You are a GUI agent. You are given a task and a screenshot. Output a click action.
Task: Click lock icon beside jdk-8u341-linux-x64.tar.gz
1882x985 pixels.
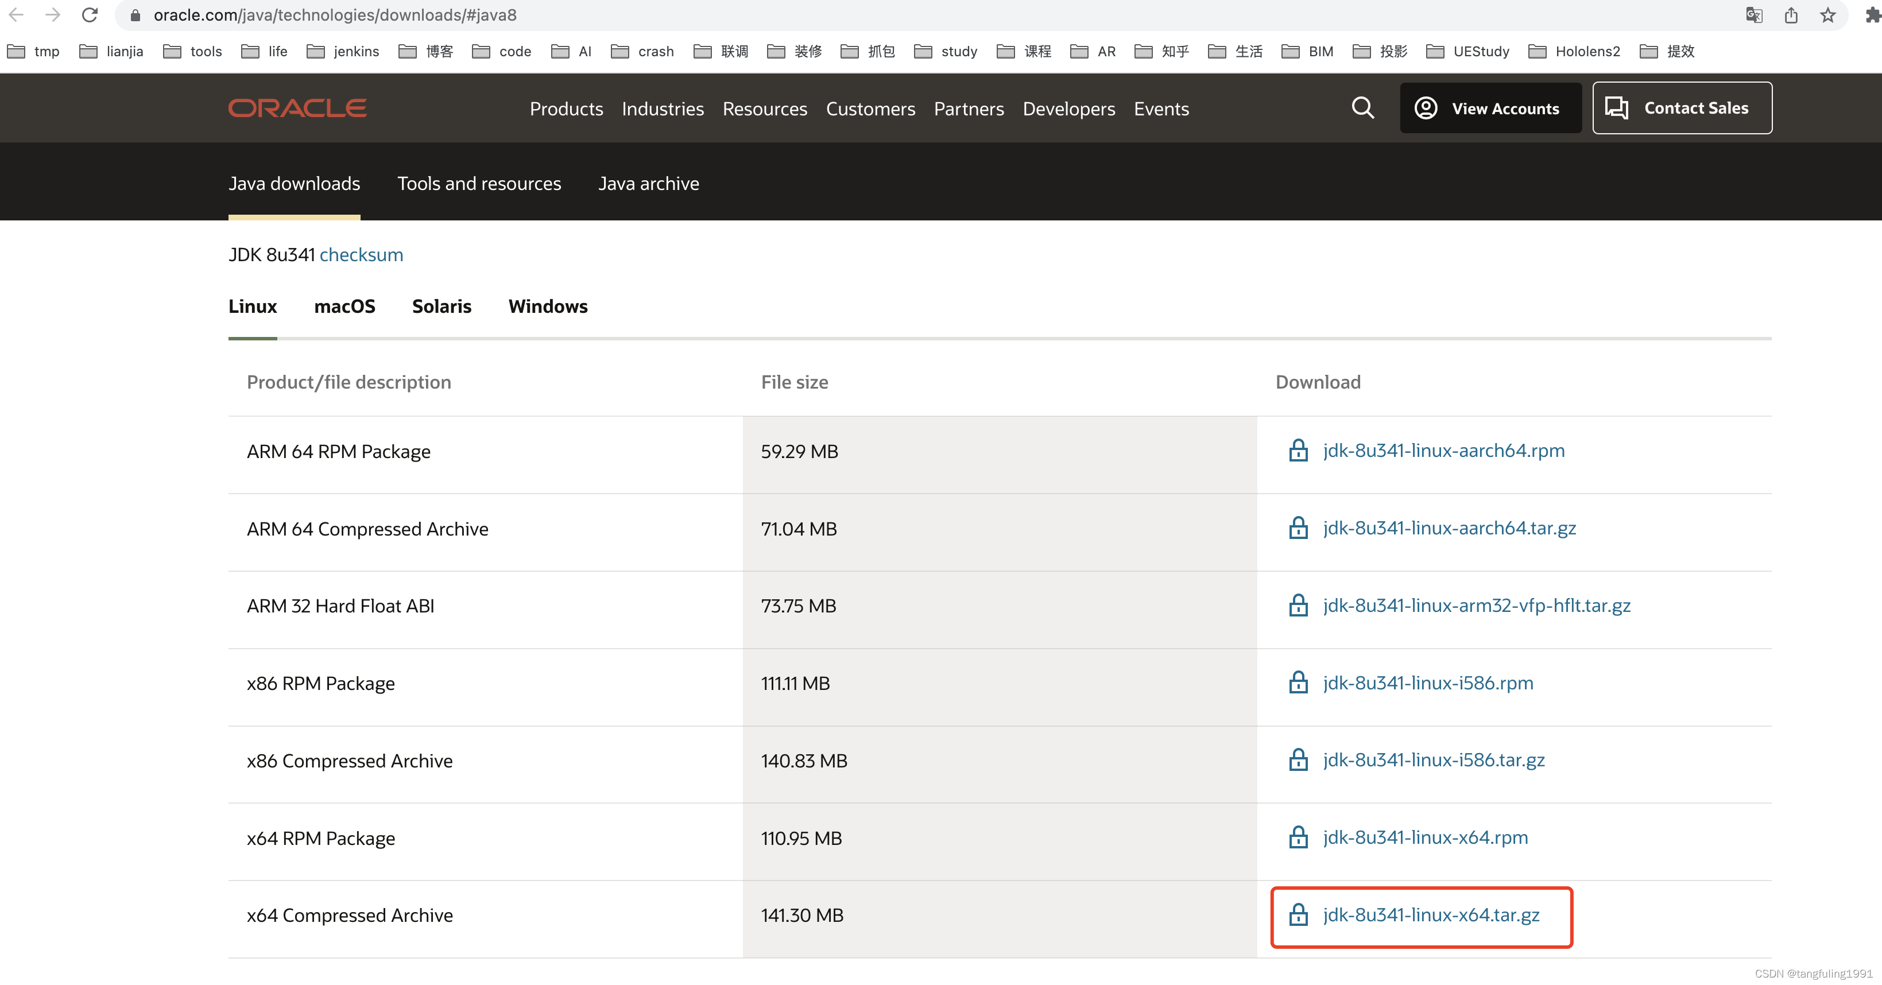(1298, 915)
